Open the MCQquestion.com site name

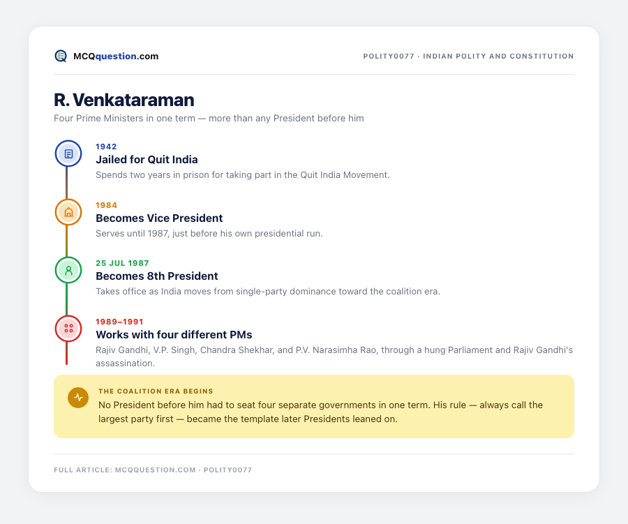pos(116,56)
